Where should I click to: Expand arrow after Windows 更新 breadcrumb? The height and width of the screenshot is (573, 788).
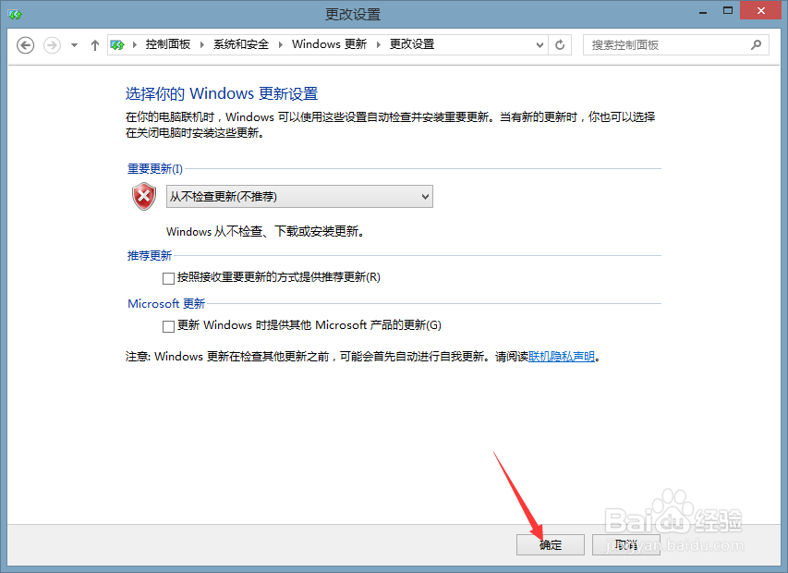tap(379, 44)
